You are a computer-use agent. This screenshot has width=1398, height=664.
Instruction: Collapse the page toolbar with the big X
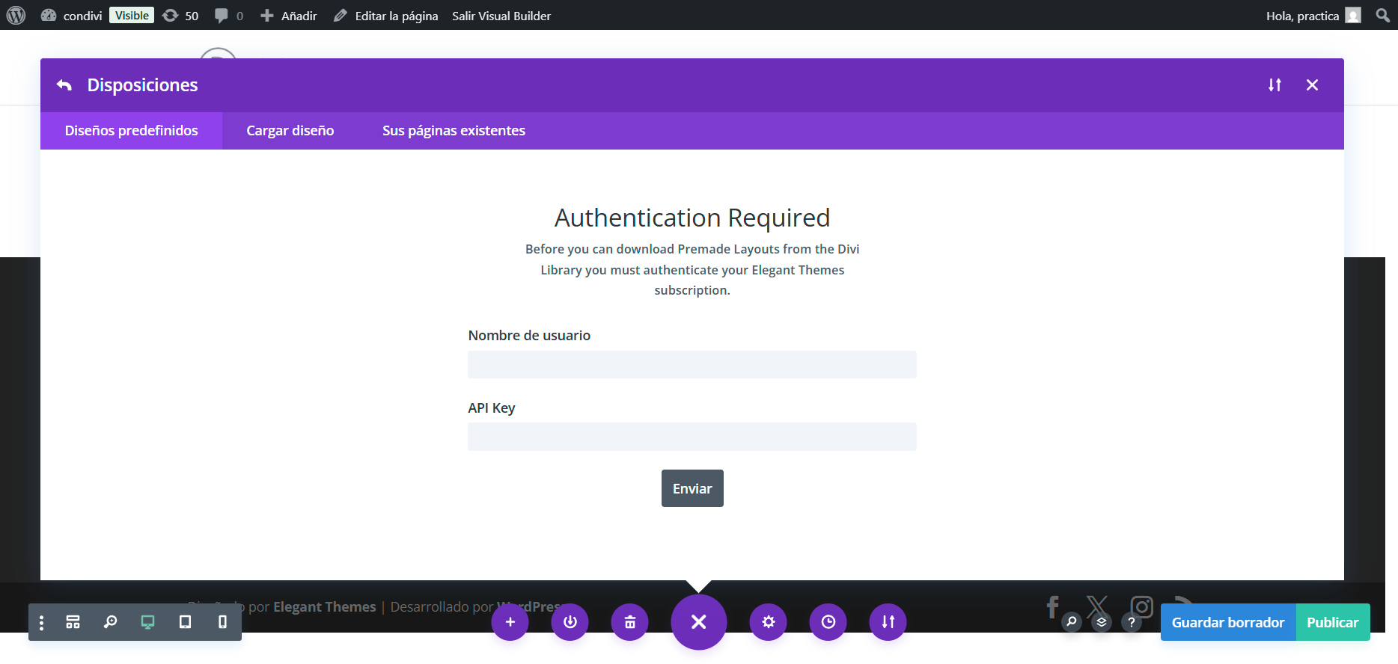coord(699,622)
